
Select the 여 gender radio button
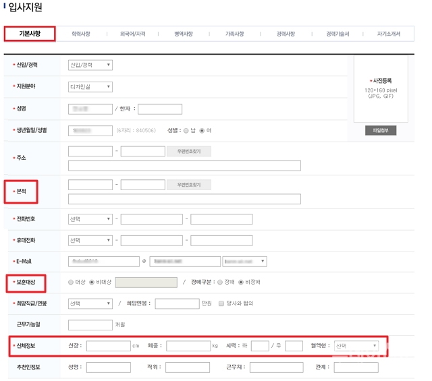click(x=202, y=130)
